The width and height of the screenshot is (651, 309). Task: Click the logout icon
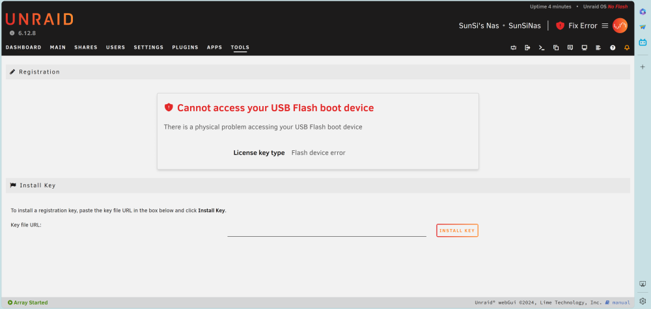tap(527, 47)
